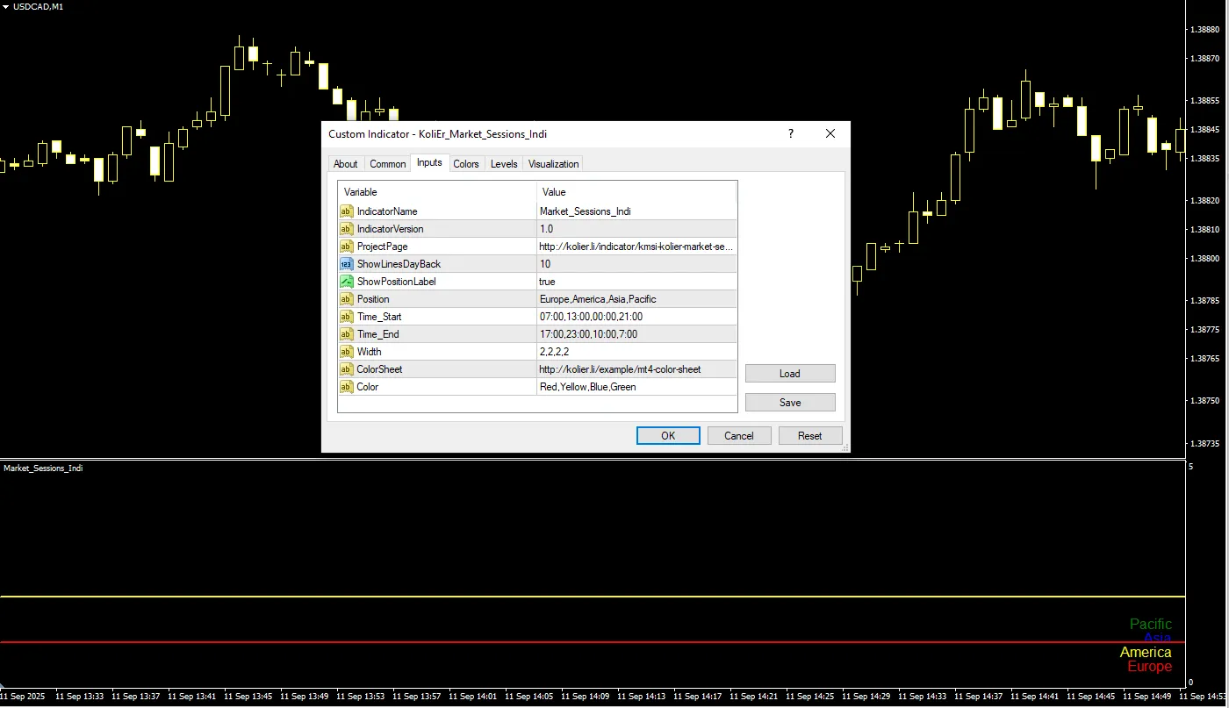Click the icon beside the Position variable

pos(346,299)
